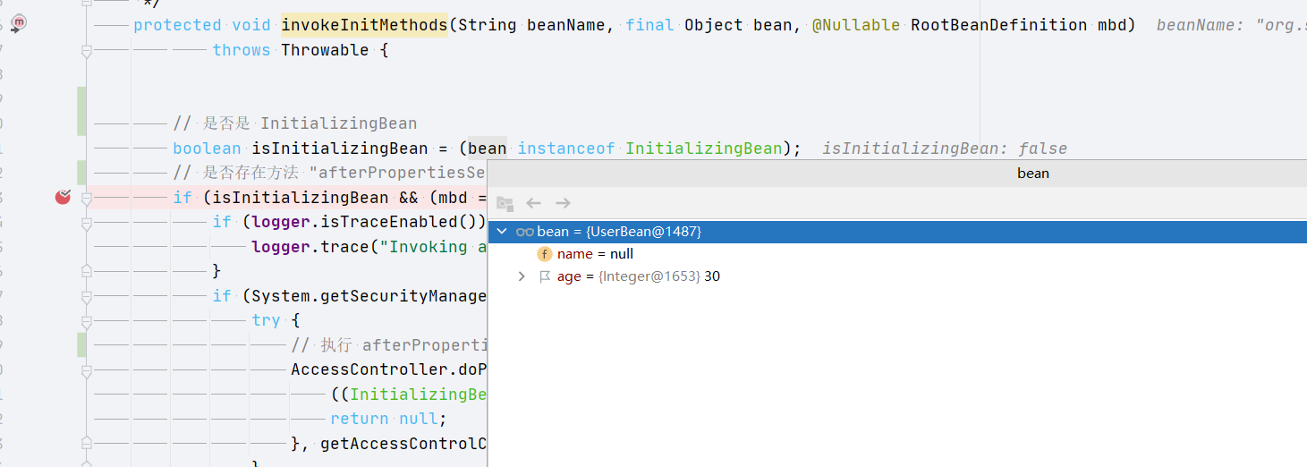Screen dimensions: 1307x467
Task: Click the set-as-root icon in bean popup toolbar
Action: pos(505,203)
